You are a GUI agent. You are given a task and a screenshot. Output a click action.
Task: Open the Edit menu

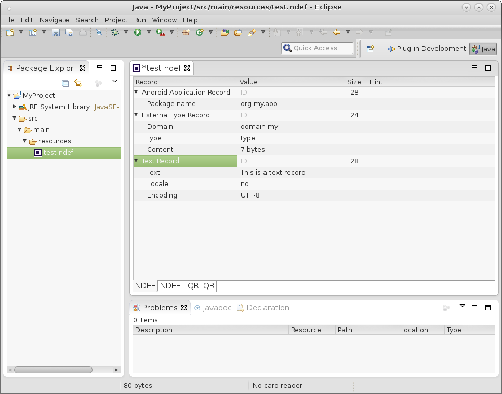(27, 20)
